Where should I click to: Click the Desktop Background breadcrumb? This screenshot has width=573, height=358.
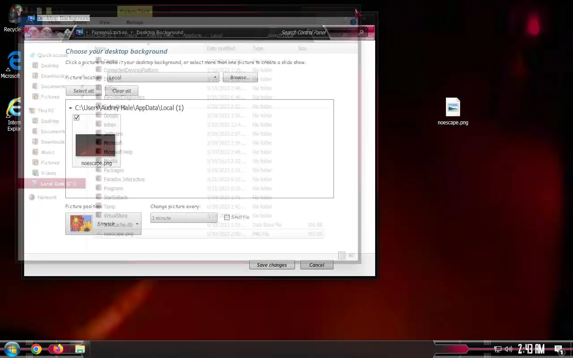point(160,32)
